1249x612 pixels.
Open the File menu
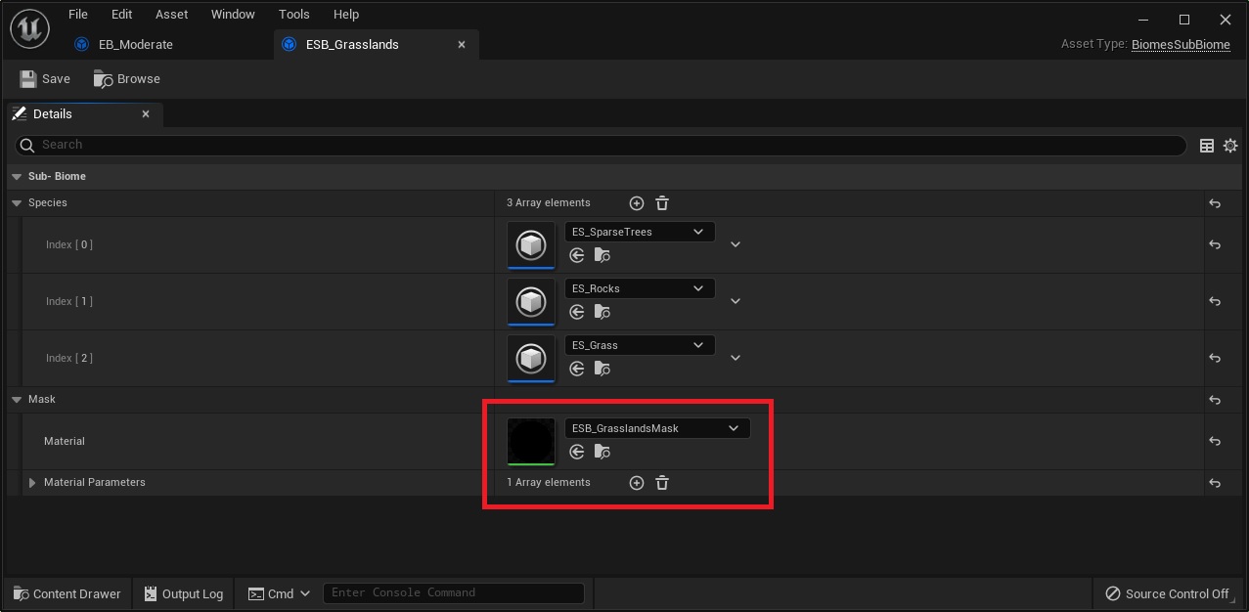tap(78, 15)
